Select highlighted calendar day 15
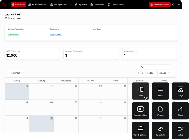Viewport: 189px width, 140px height. click(x=42, y=124)
